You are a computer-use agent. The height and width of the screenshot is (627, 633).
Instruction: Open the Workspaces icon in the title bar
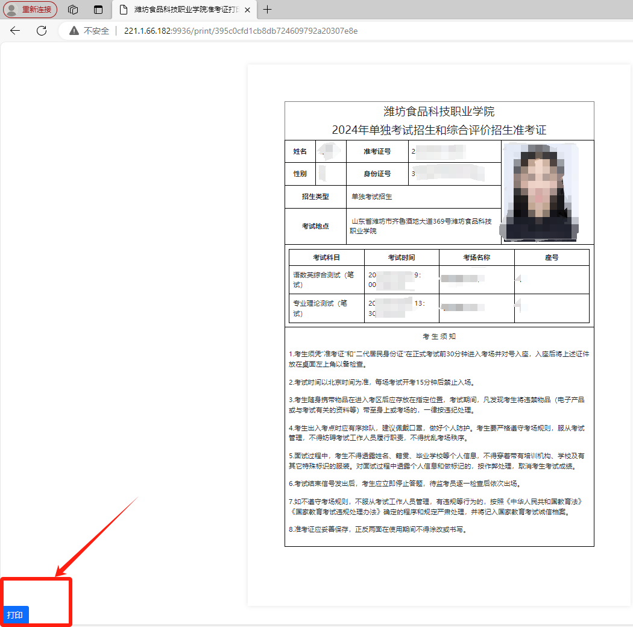coord(73,10)
